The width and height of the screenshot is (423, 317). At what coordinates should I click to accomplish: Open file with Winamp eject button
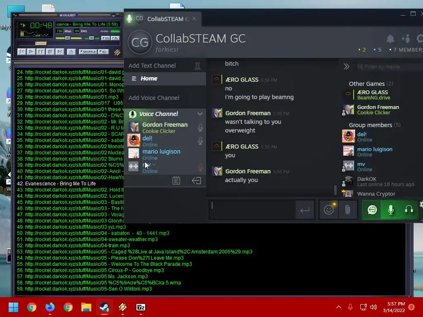coord(71,52)
